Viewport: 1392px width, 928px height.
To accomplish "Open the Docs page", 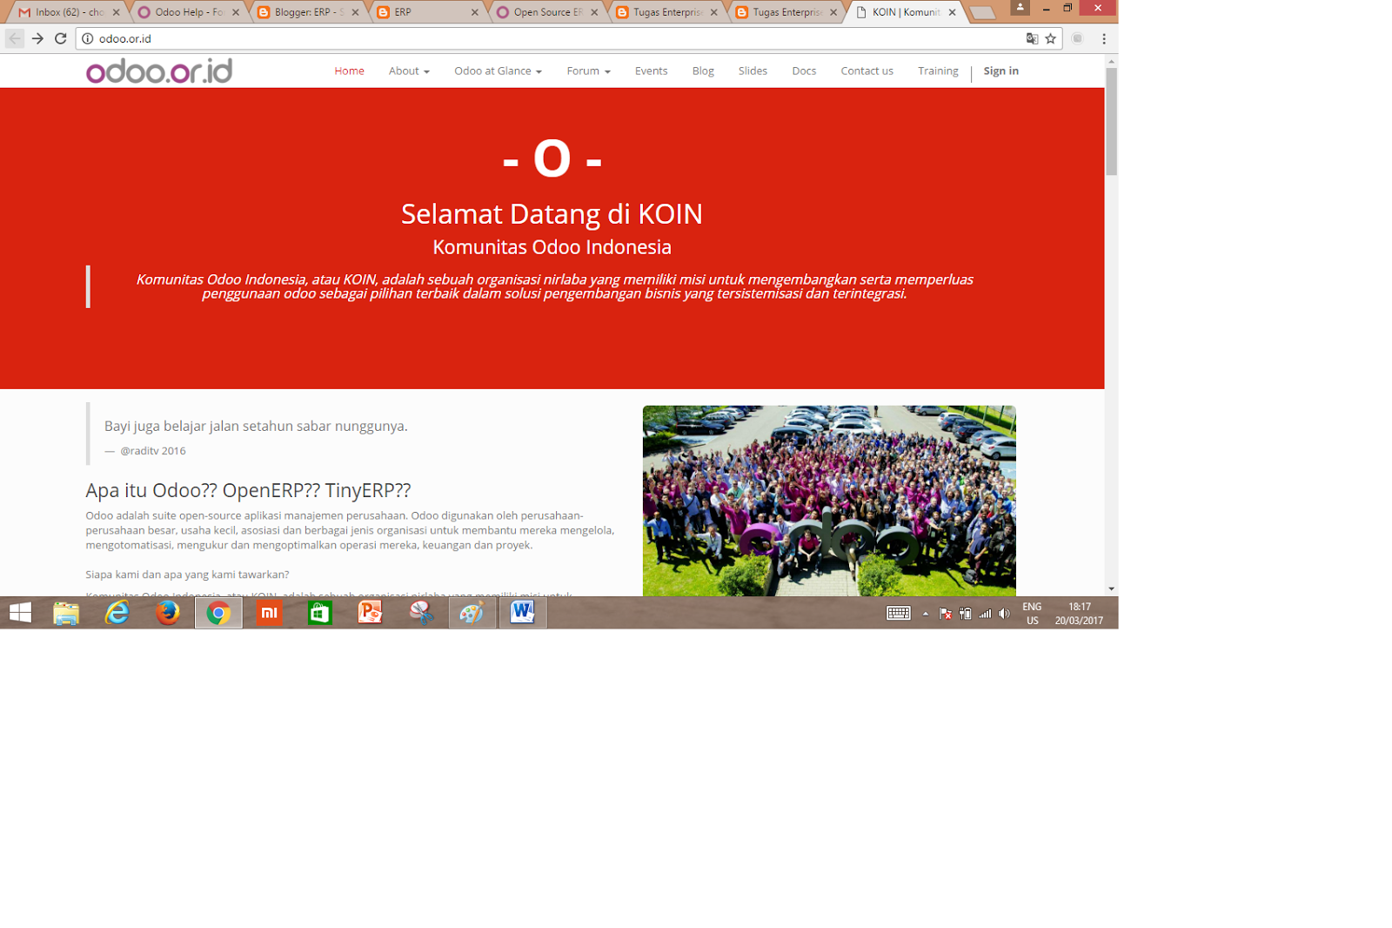I will [x=804, y=71].
